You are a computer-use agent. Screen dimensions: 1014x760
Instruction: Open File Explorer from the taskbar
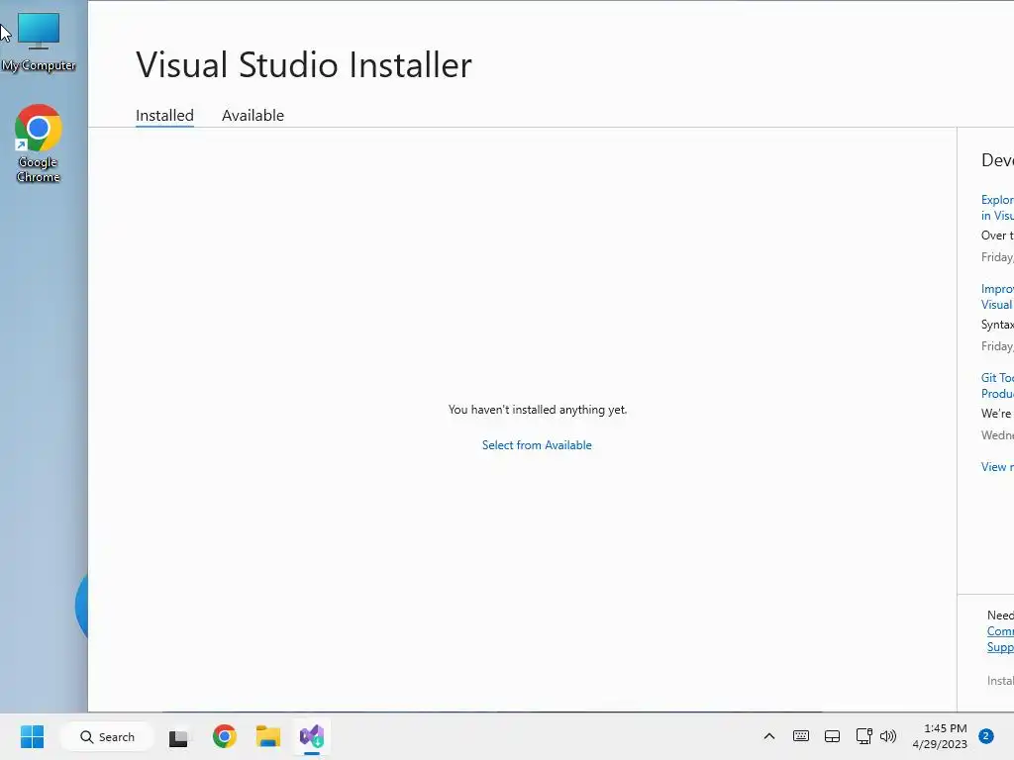267,736
